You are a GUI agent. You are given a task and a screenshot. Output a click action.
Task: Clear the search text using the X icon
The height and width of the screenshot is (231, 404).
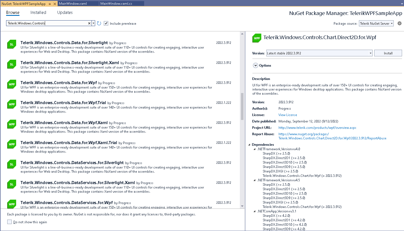(89, 23)
